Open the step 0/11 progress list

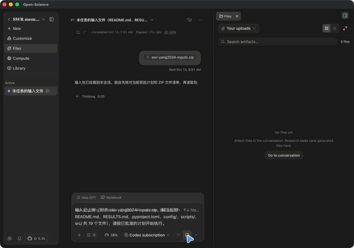[86, 198]
